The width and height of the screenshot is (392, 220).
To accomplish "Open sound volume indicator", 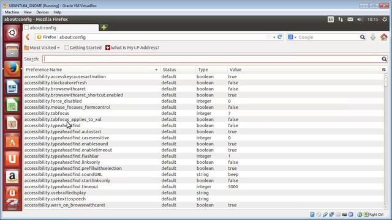I will pos(360,19).
